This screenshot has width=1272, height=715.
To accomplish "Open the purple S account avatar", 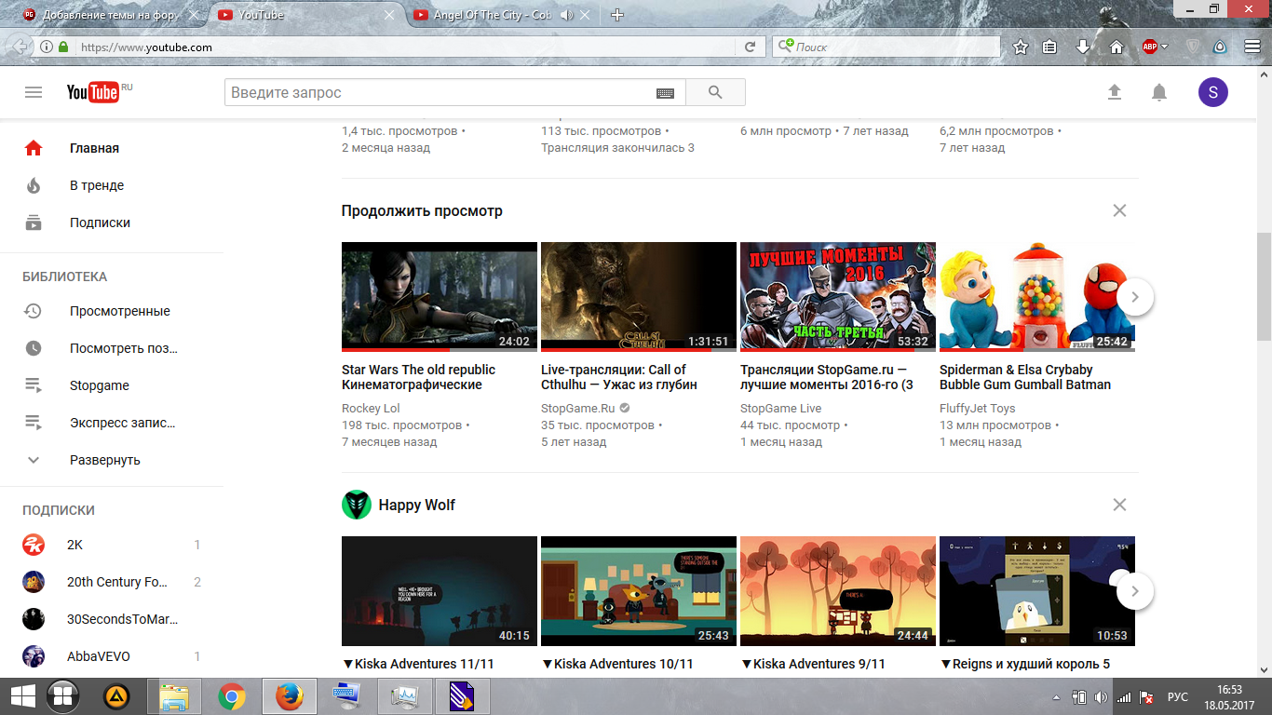I will 1213,92.
